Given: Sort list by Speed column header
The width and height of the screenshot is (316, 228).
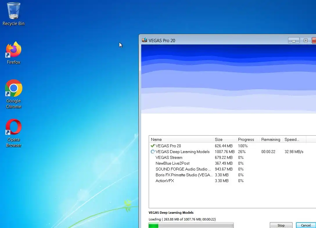Looking at the screenshot, I should pyautogui.click(x=294, y=139).
